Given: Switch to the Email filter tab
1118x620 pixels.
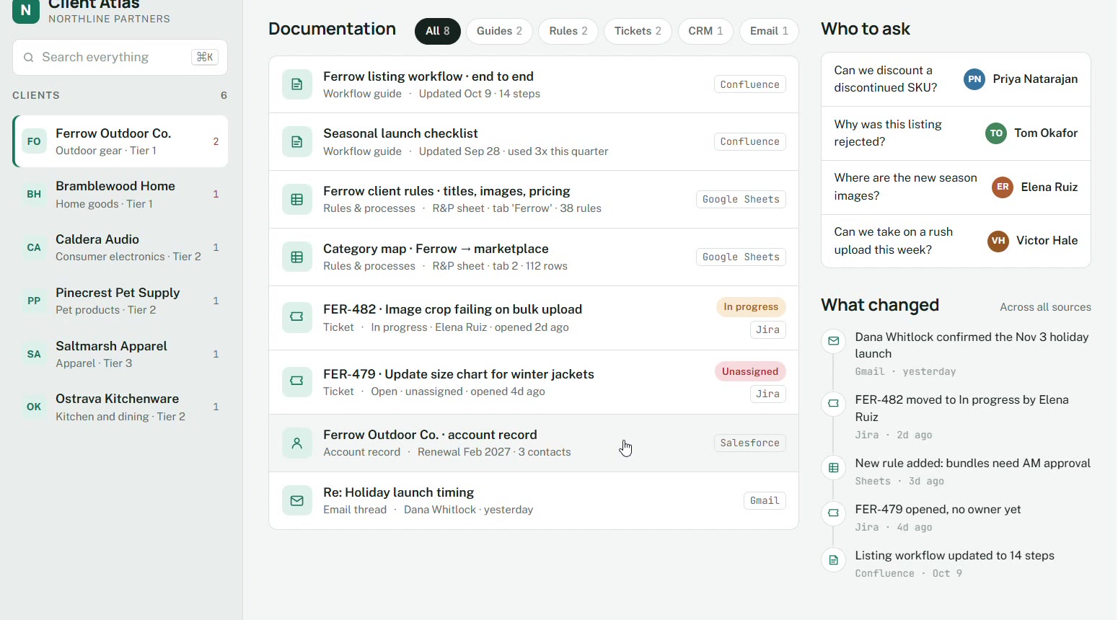Looking at the screenshot, I should pyautogui.click(x=769, y=31).
